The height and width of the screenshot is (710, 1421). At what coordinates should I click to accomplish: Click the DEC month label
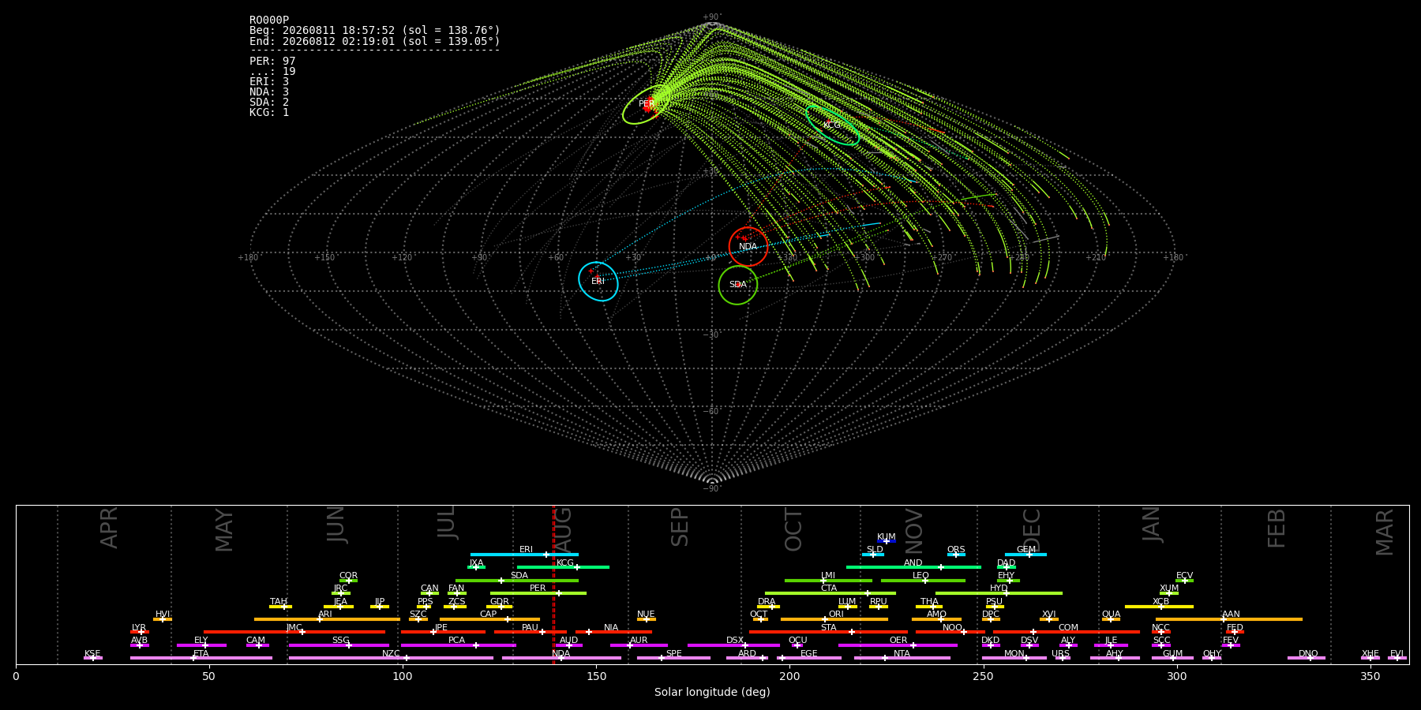1032,529
